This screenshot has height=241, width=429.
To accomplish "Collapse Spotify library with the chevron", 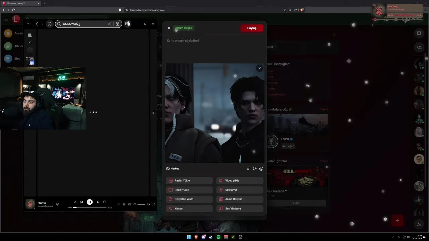I will pyautogui.click(x=30, y=43).
